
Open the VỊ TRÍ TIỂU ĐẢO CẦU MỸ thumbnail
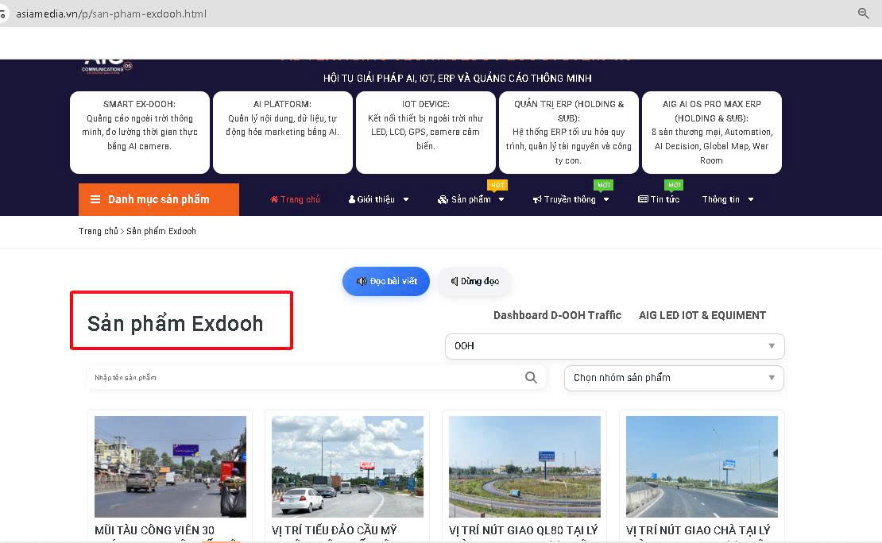[x=347, y=467]
